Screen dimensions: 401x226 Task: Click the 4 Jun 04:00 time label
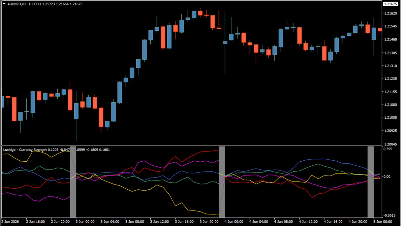tap(259, 222)
